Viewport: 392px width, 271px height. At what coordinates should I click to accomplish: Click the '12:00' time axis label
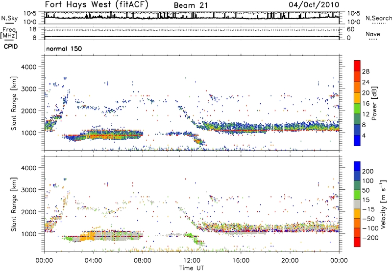tap(192, 261)
